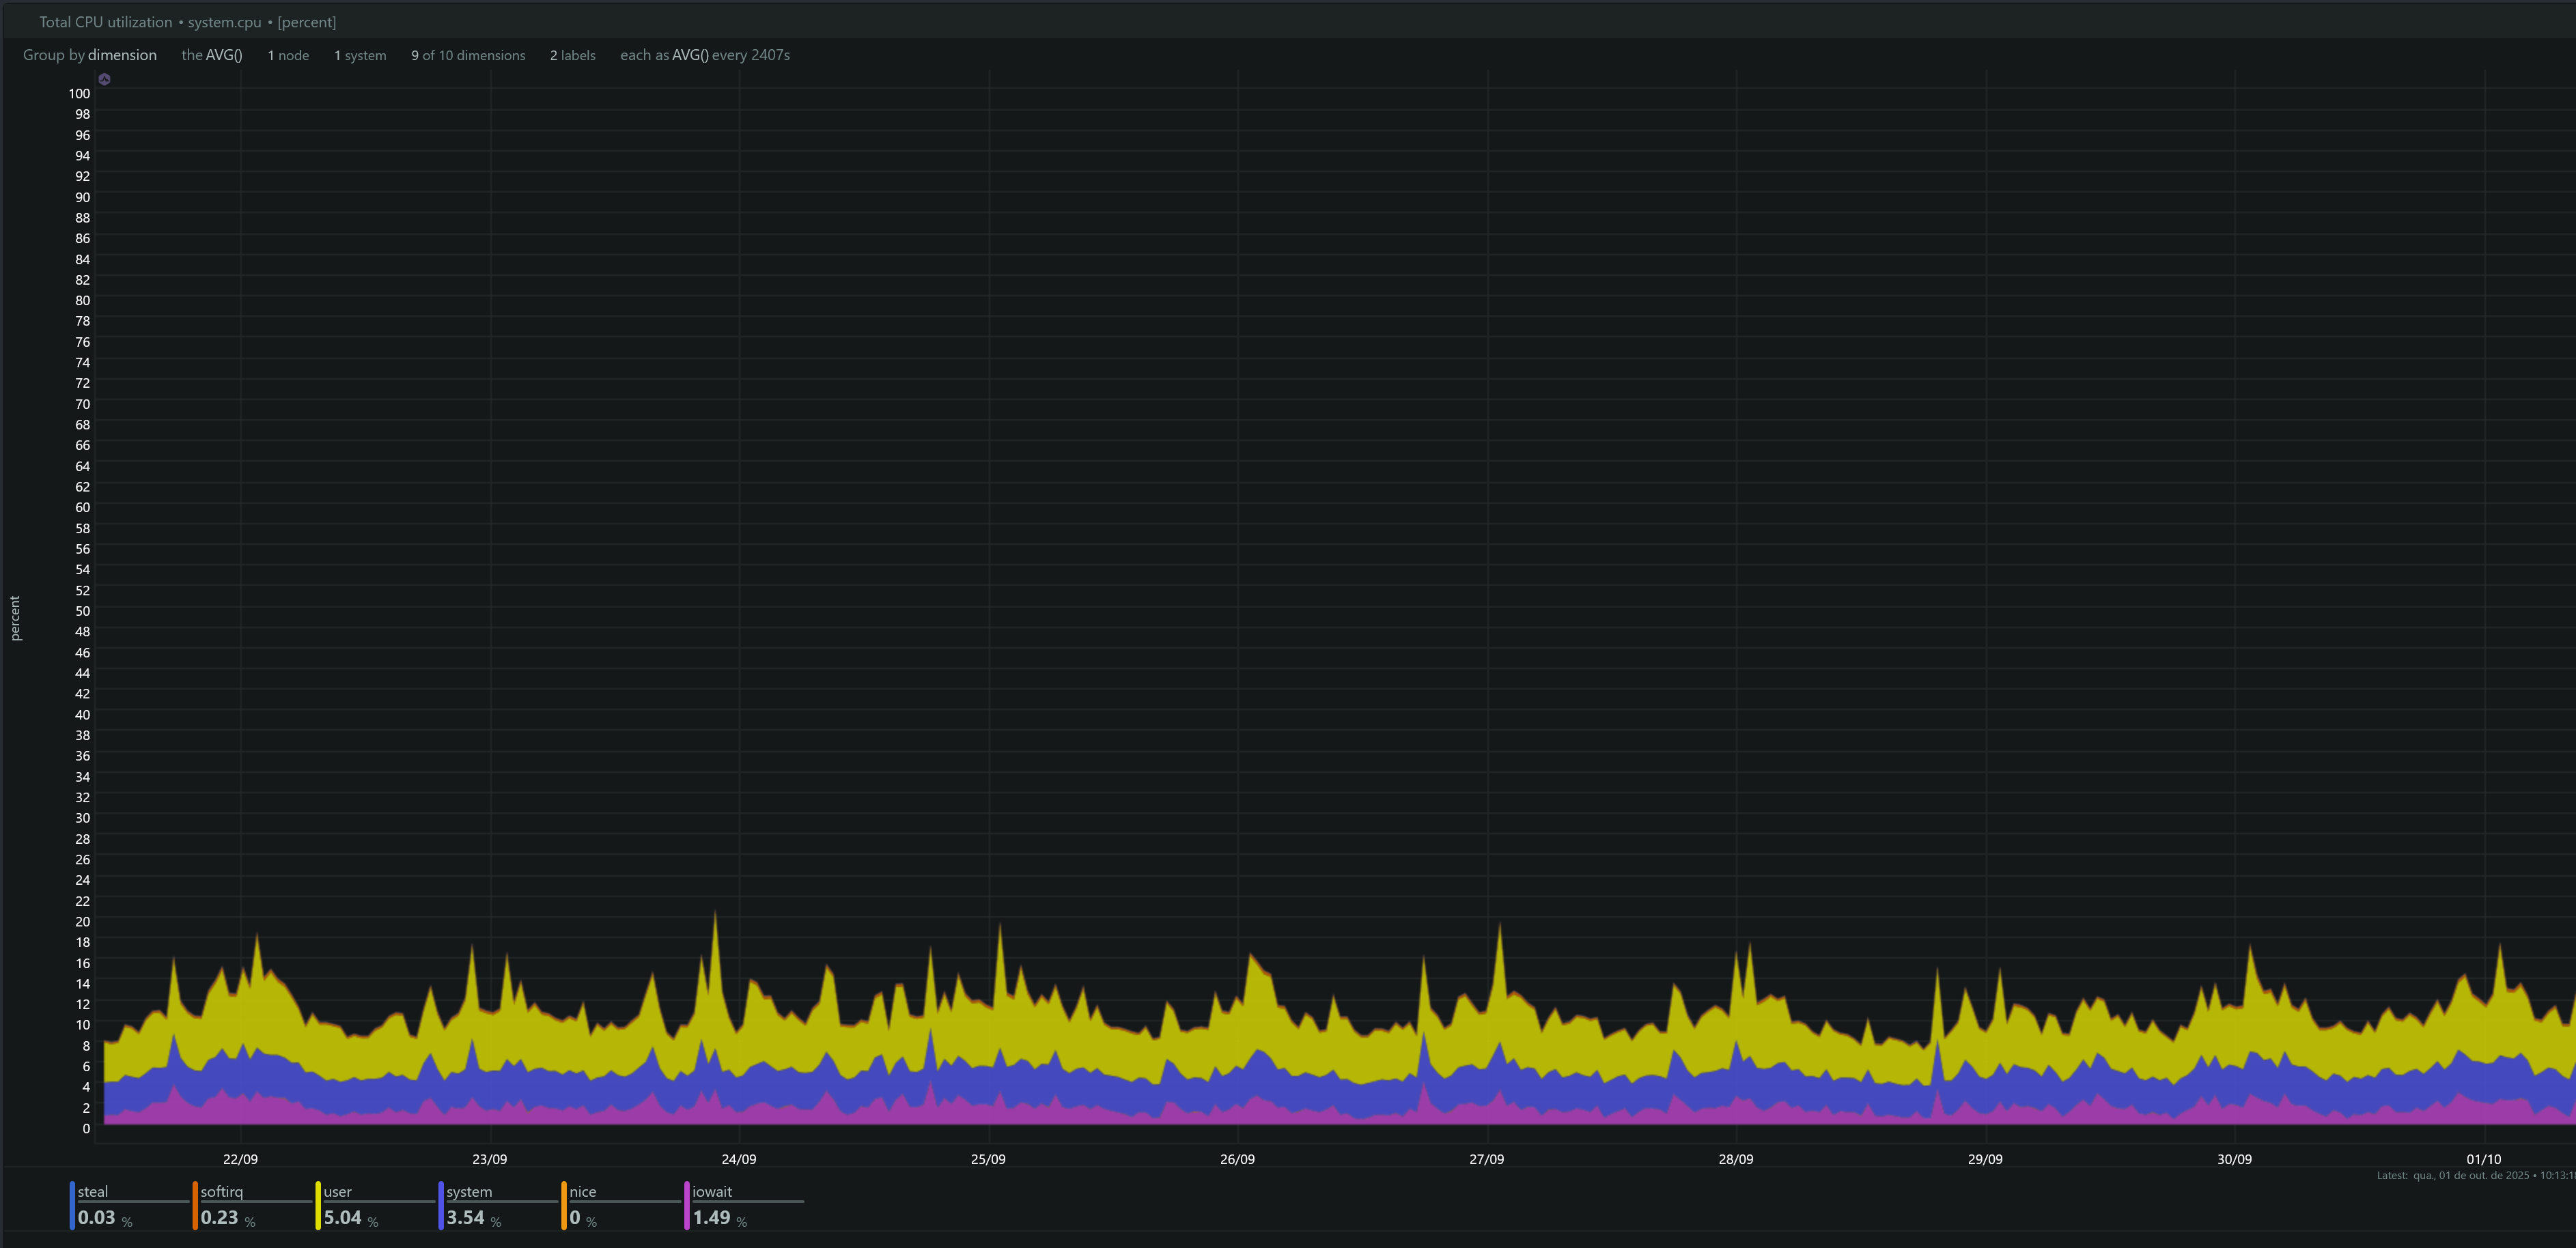Click the yellow color bar beside user

point(318,1206)
